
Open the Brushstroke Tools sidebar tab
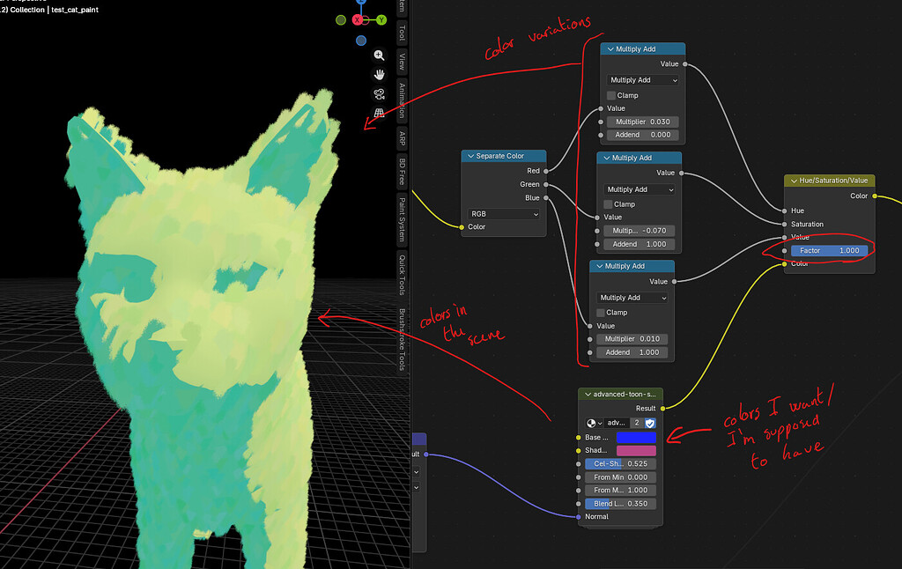pos(402,339)
